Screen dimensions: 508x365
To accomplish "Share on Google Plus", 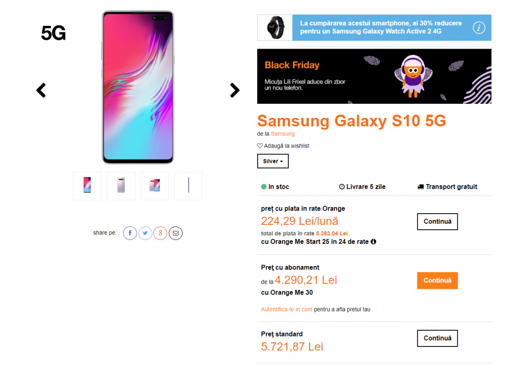I will pyautogui.click(x=160, y=233).
